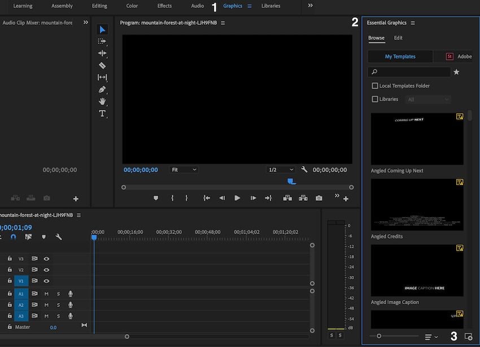Click the favorites star icon beside search
This screenshot has width=480, height=347.
(x=456, y=72)
